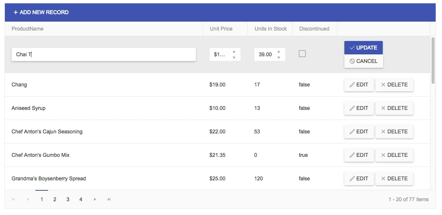This screenshot has height=215, width=442.
Task: Click the checkmark icon inside the Update button
Action: pyautogui.click(x=352, y=47)
